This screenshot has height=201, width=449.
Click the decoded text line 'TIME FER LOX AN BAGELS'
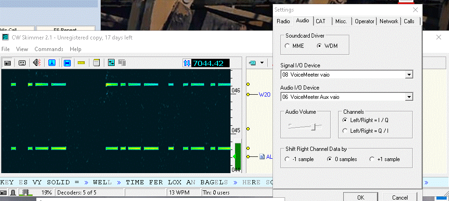coord(177,182)
